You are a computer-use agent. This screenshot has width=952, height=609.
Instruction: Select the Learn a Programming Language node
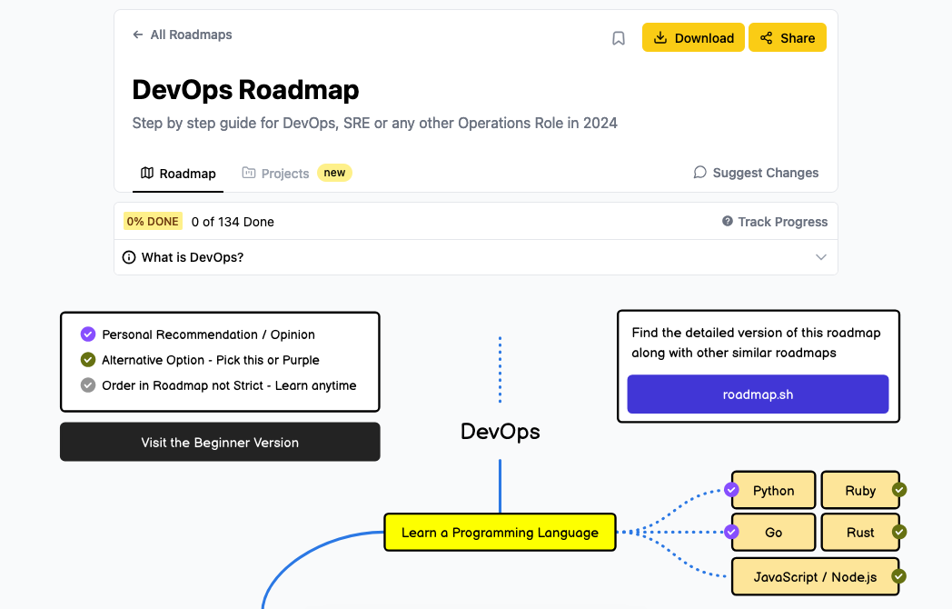click(500, 533)
